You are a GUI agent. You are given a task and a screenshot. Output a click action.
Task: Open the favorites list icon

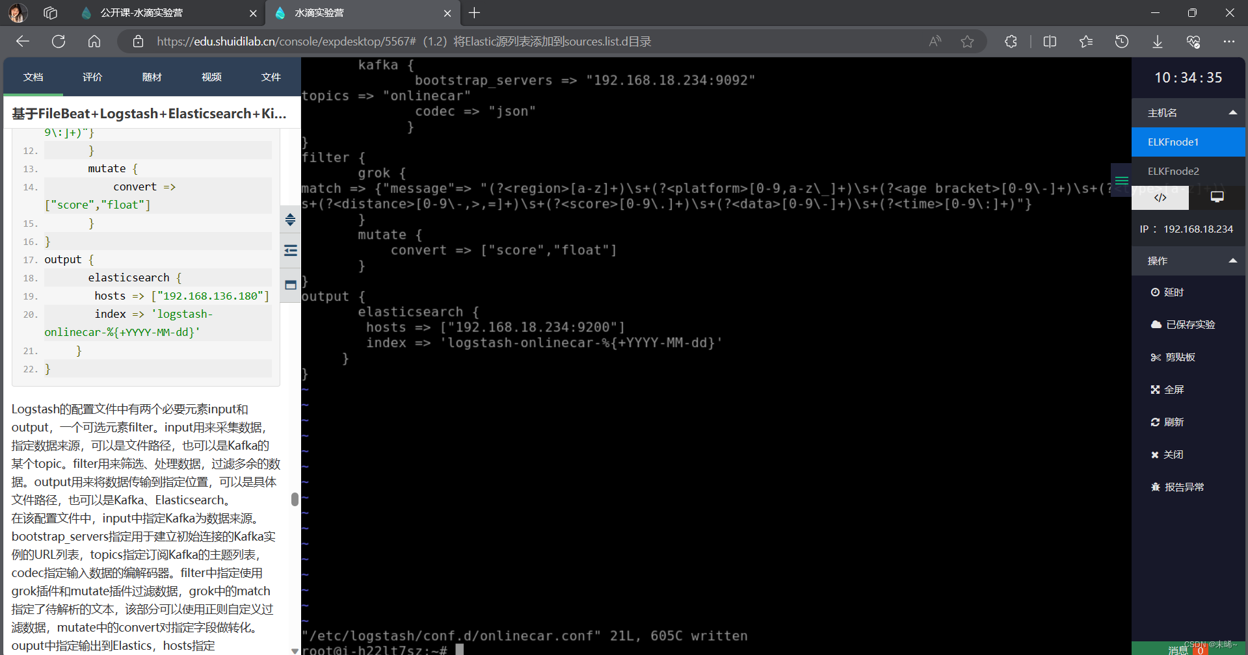pos(1086,42)
